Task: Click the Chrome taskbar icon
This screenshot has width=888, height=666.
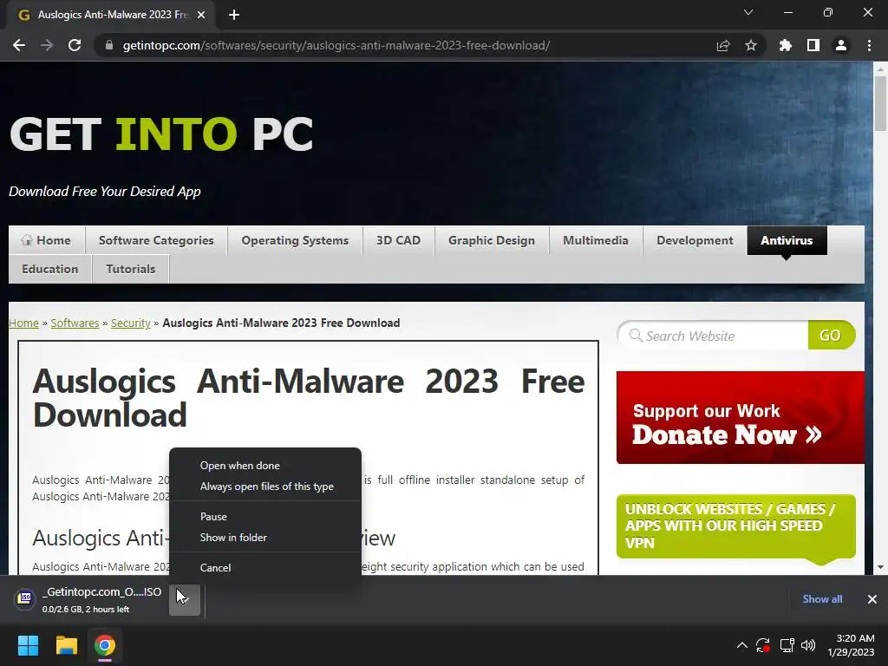Action: 105,645
